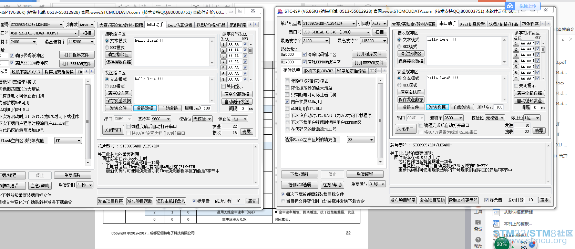Screen dimensions: 575x249
Task: Open the WPS 帮助 help icon
Action: tap(478, 240)
